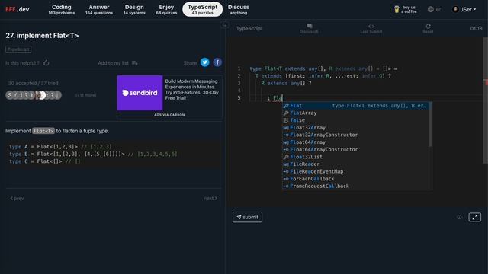This screenshot has height=274, width=488.
Task: Open the Enjoy quizzes tab
Action: coord(166,9)
